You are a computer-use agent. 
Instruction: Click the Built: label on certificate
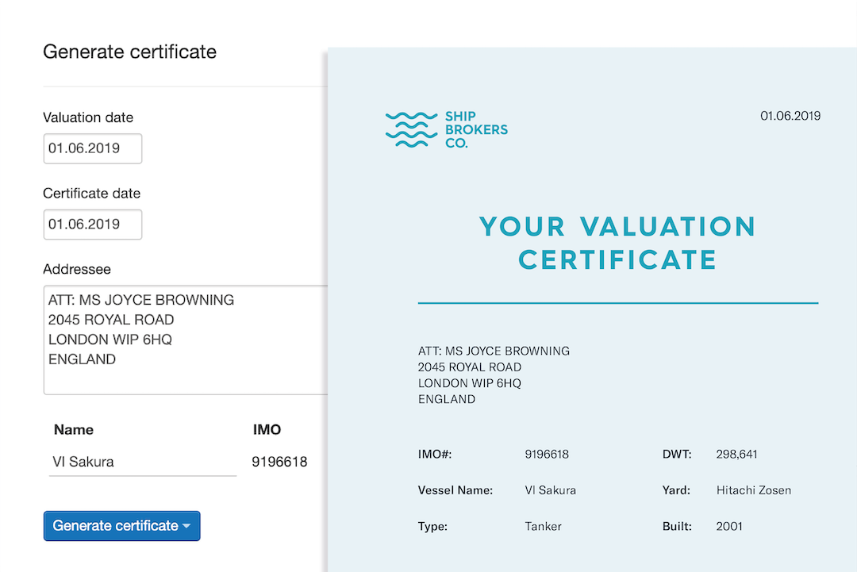[677, 527]
